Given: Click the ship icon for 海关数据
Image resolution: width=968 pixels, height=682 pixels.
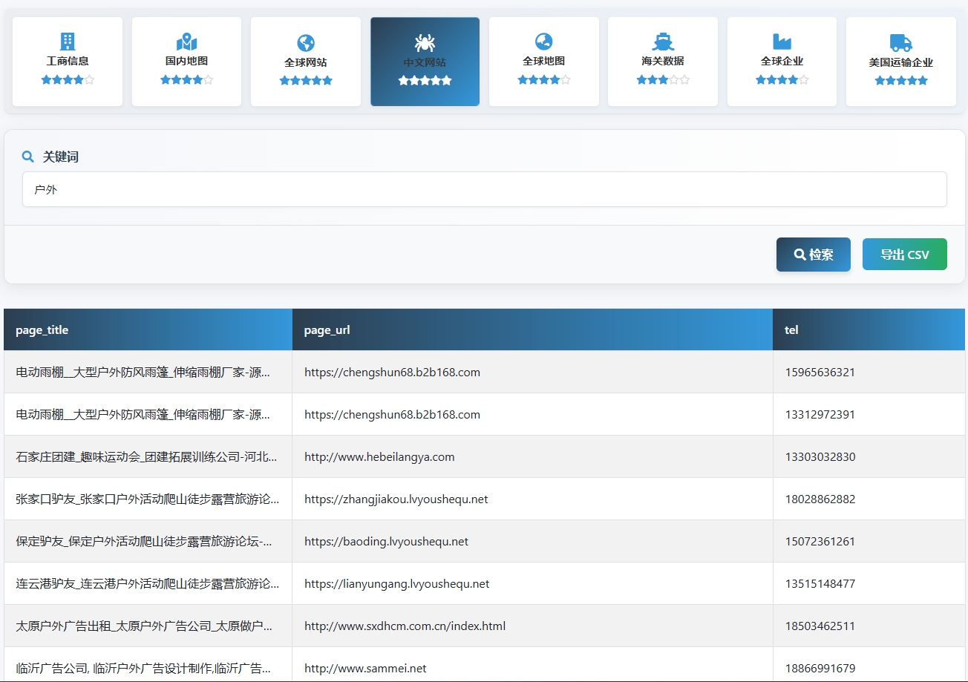Looking at the screenshot, I should 663,42.
